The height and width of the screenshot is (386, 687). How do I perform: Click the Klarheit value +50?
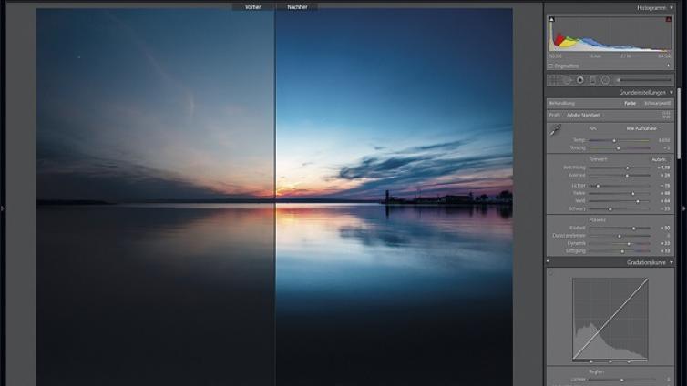tap(665, 228)
